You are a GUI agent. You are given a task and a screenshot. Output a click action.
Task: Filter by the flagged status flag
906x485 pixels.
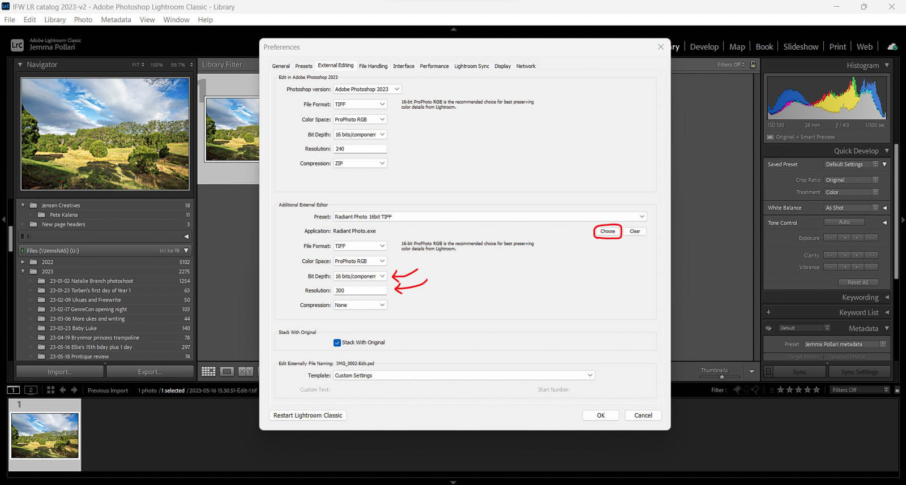(737, 390)
